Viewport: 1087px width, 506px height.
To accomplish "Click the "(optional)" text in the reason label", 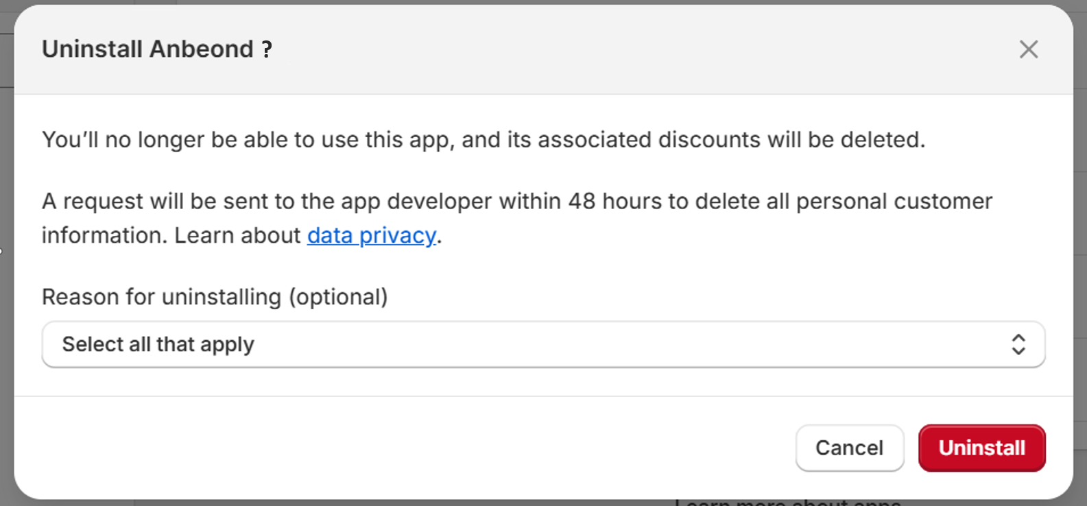I will [x=338, y=297].
